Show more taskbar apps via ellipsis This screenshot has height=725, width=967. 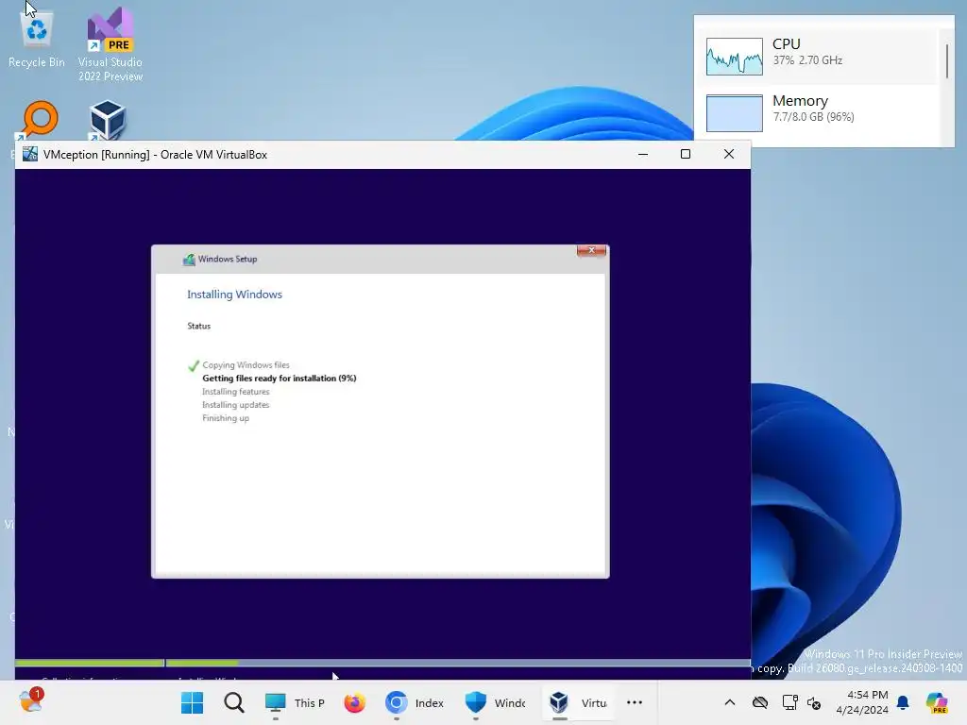tap(635, 702)
